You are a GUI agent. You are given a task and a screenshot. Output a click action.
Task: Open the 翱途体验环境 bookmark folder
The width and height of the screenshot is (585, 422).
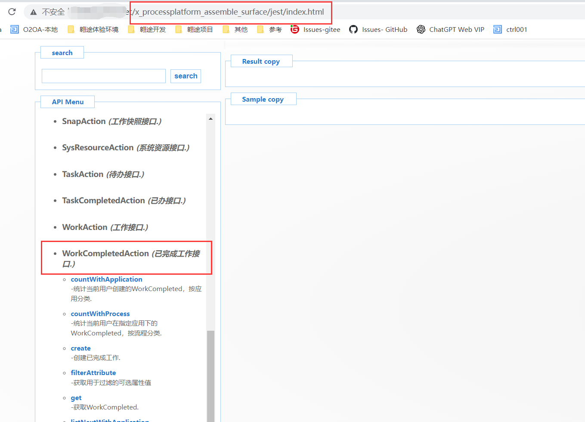pyautogui.click(x=93, y=29)
